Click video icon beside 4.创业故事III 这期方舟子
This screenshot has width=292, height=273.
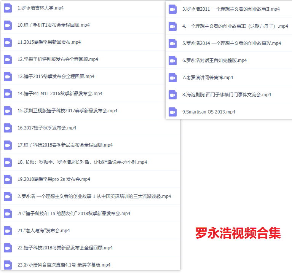coord(172,26)
